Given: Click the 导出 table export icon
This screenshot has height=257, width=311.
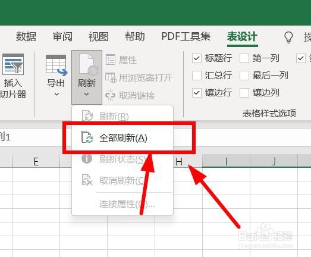Looking at the screenshot, I should (56, 65).
